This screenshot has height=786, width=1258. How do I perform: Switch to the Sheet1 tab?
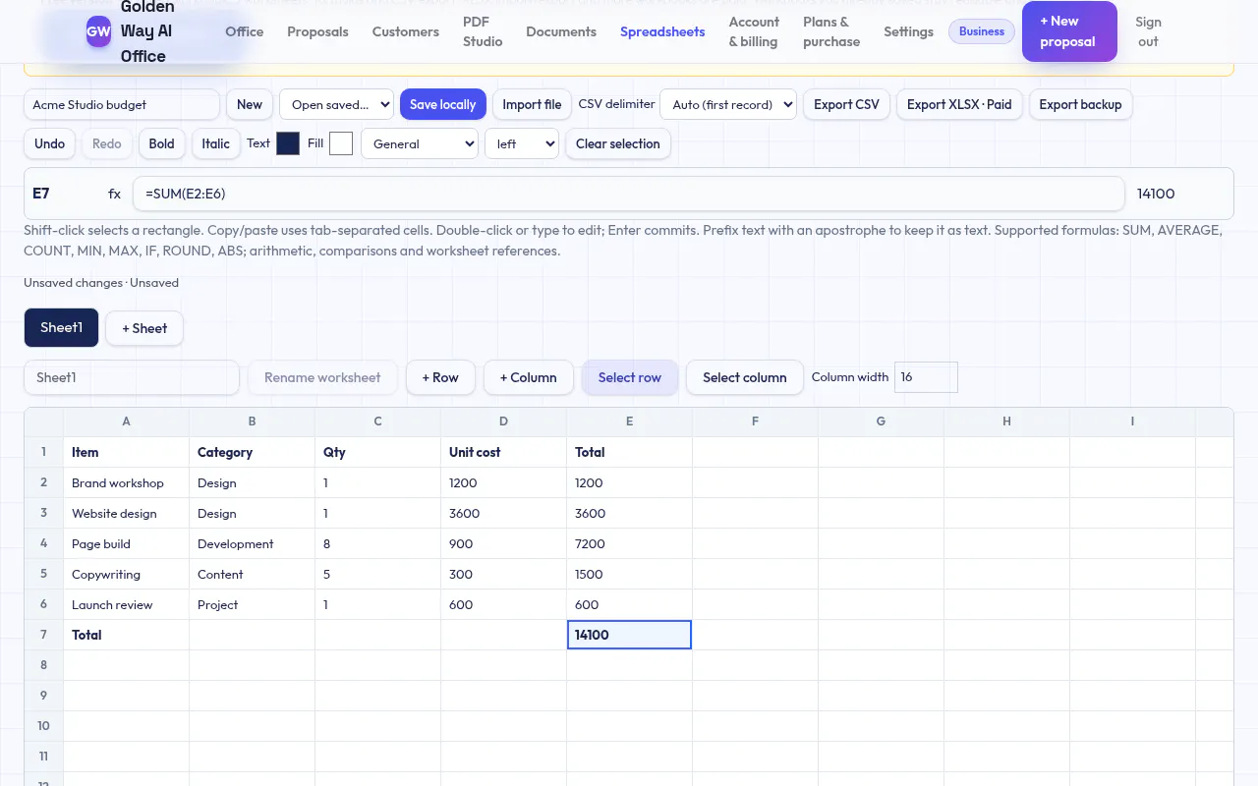point(61,328)
